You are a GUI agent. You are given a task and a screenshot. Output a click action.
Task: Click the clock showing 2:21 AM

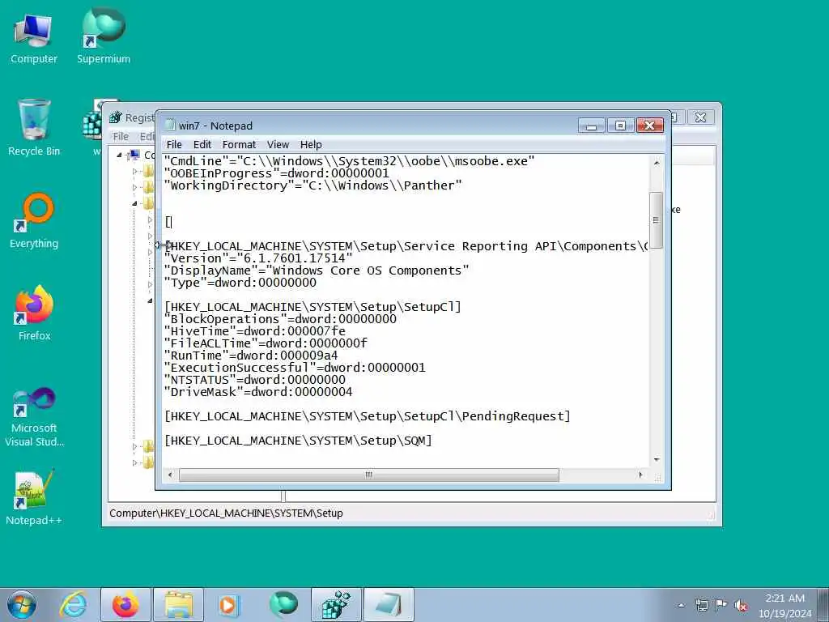pos(785,599)
